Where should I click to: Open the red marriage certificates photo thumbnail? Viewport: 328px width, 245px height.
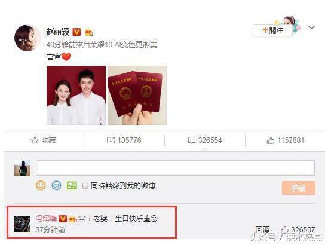pos(137,95)
